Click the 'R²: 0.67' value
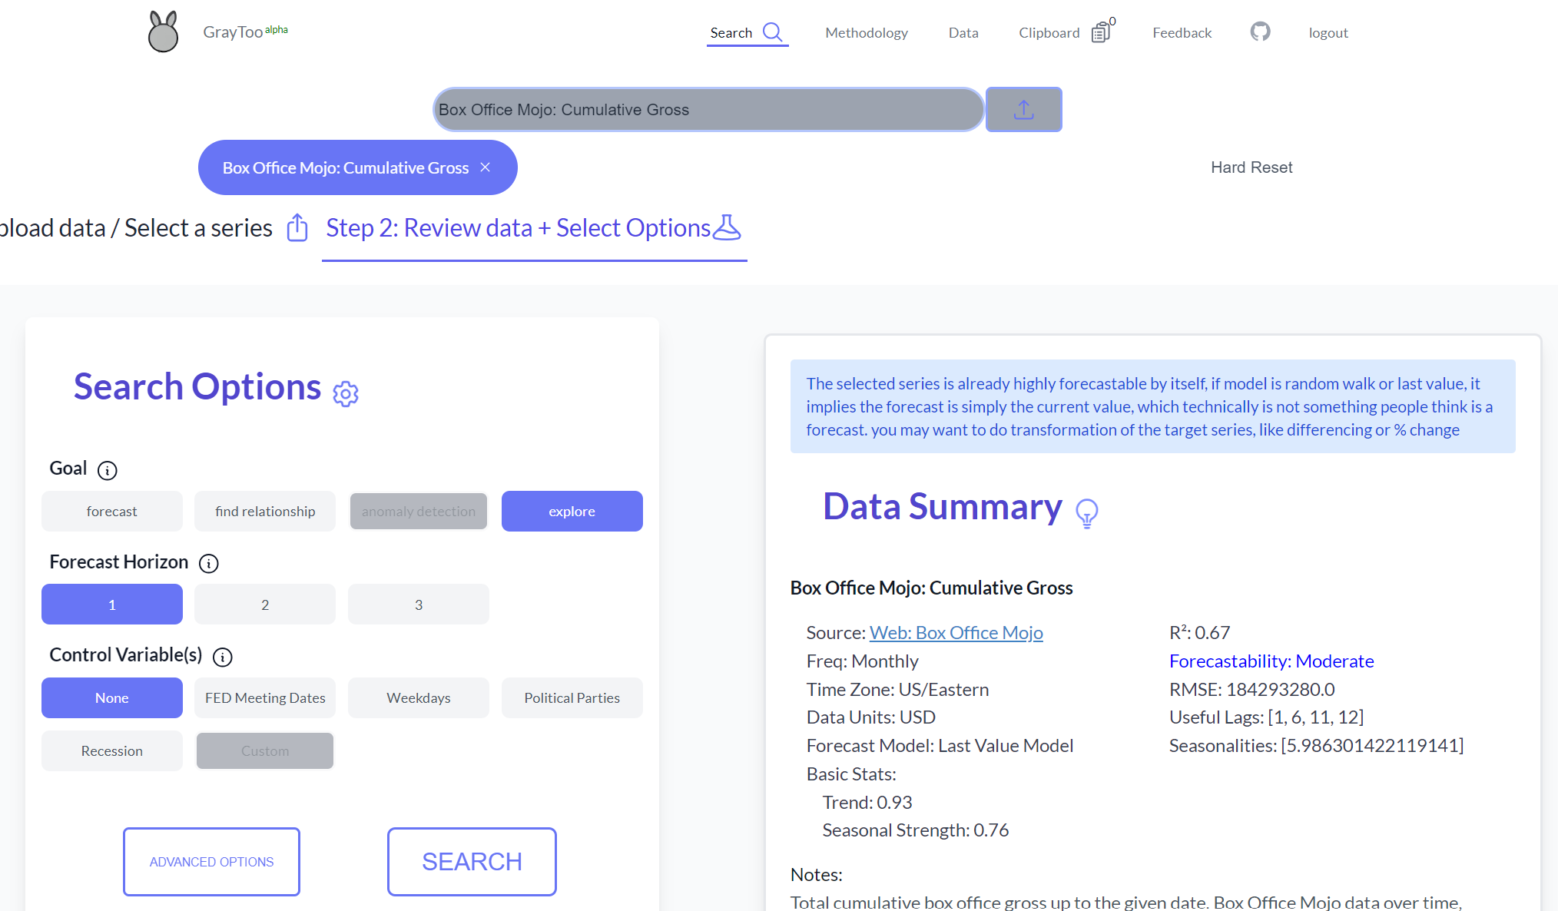This screenshot has height=911, width=1558. click(x=1199, y=633)
